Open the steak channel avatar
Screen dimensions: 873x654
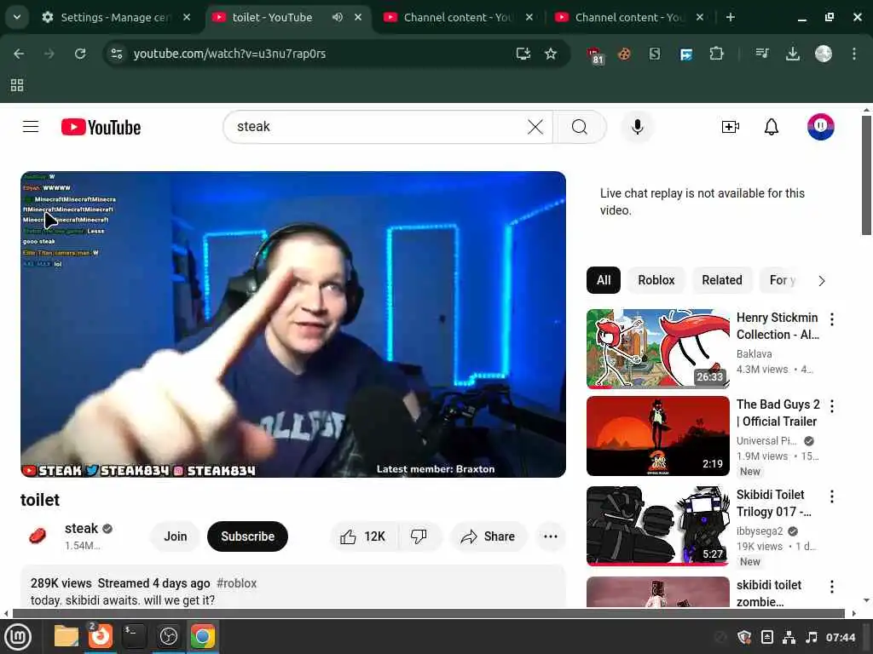point(38,536)
